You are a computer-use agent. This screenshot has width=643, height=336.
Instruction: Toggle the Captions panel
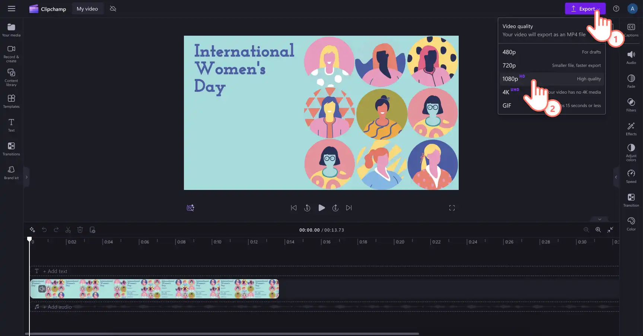click(x=631, y=30)
